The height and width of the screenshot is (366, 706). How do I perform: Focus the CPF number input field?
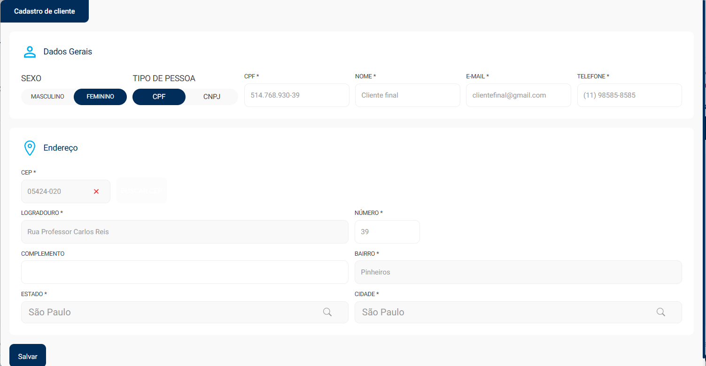[296, 95]
